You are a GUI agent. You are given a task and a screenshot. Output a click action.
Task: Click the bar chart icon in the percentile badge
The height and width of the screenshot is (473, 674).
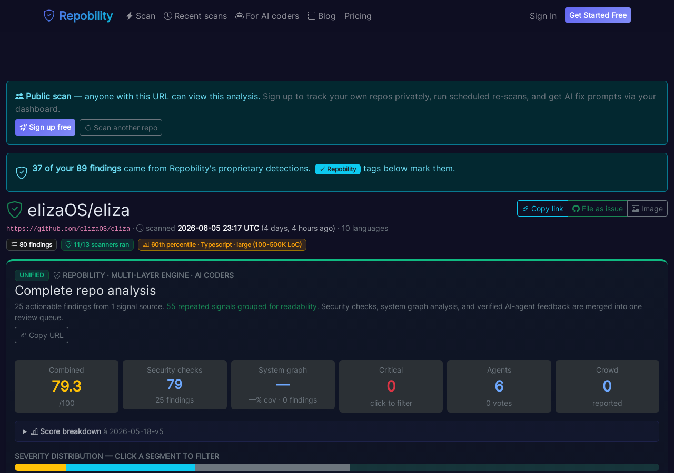[x=146, y=244]
